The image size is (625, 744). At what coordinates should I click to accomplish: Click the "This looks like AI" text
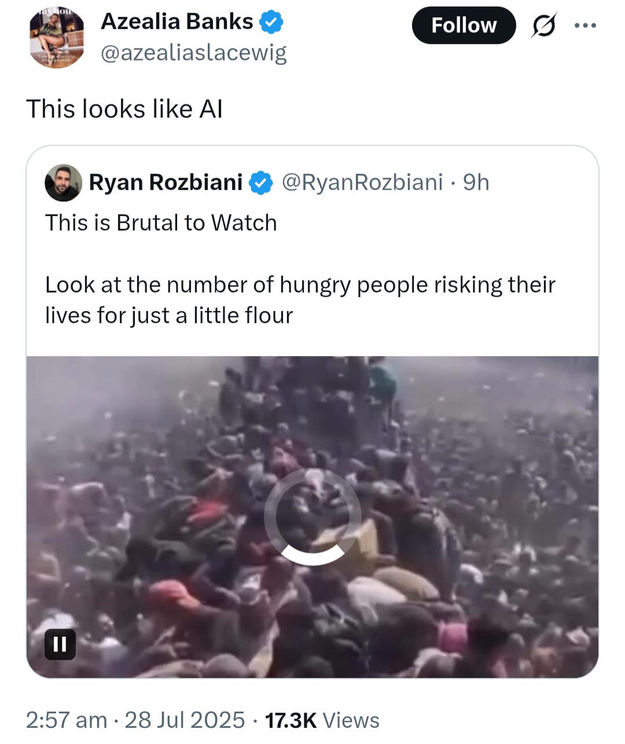(124, 109)
